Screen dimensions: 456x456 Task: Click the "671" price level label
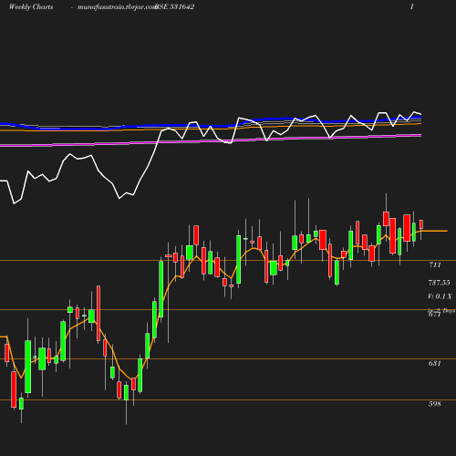435,315
